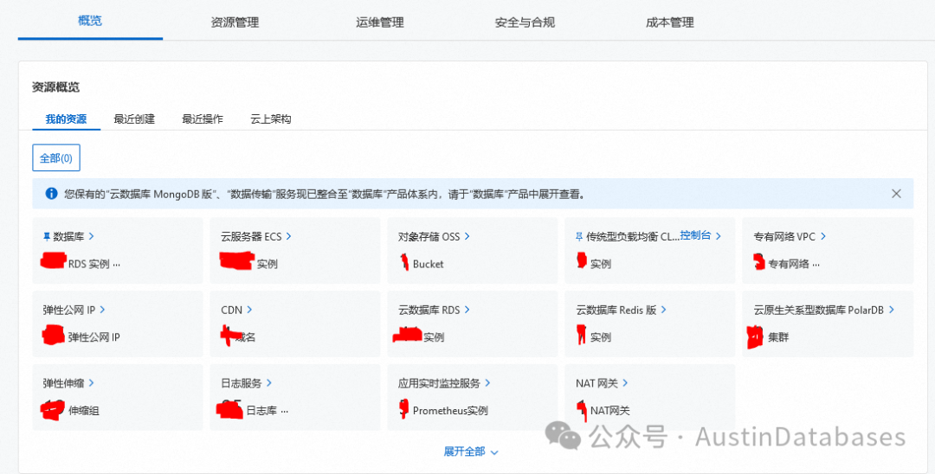Image resolution: width=935 pixels, height=474 pixels.
Task: Click the chevron after PolarDB
Action: point(892,310)
